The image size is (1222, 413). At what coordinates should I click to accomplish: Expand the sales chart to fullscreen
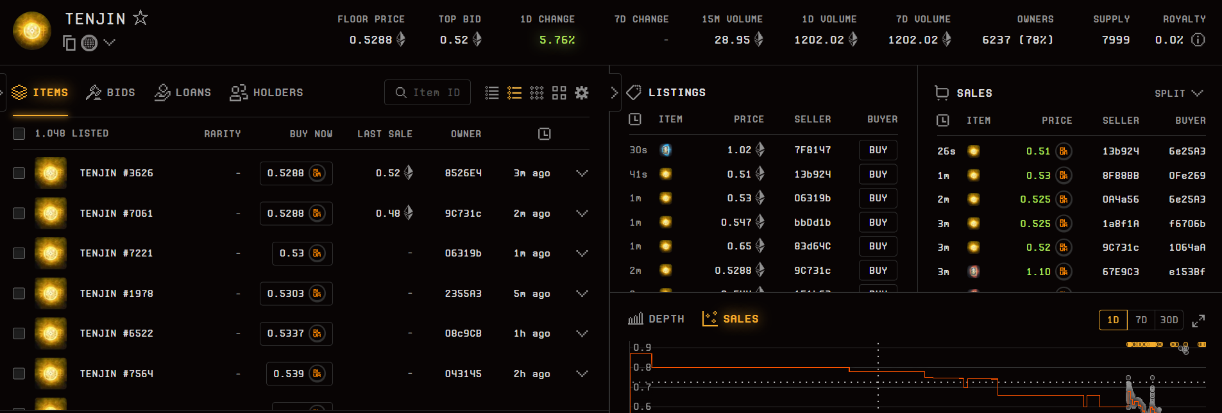[x=1198, y=321]
